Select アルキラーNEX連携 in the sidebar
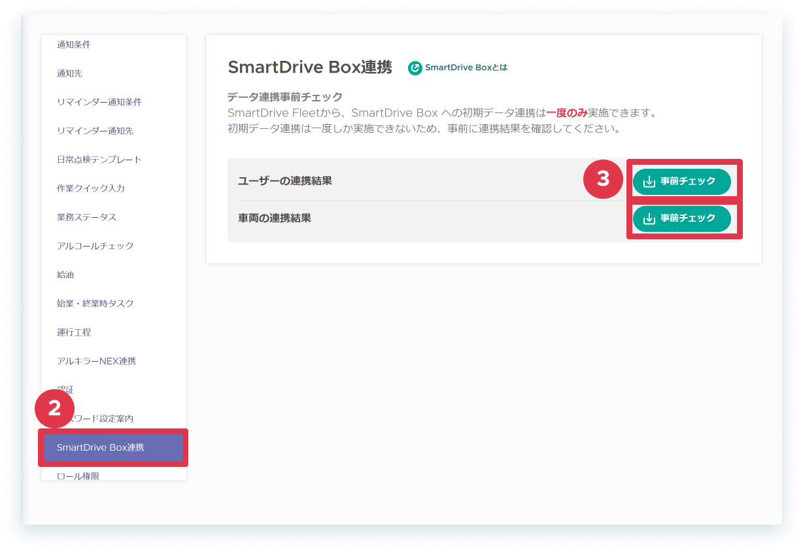 pos(96,361)
